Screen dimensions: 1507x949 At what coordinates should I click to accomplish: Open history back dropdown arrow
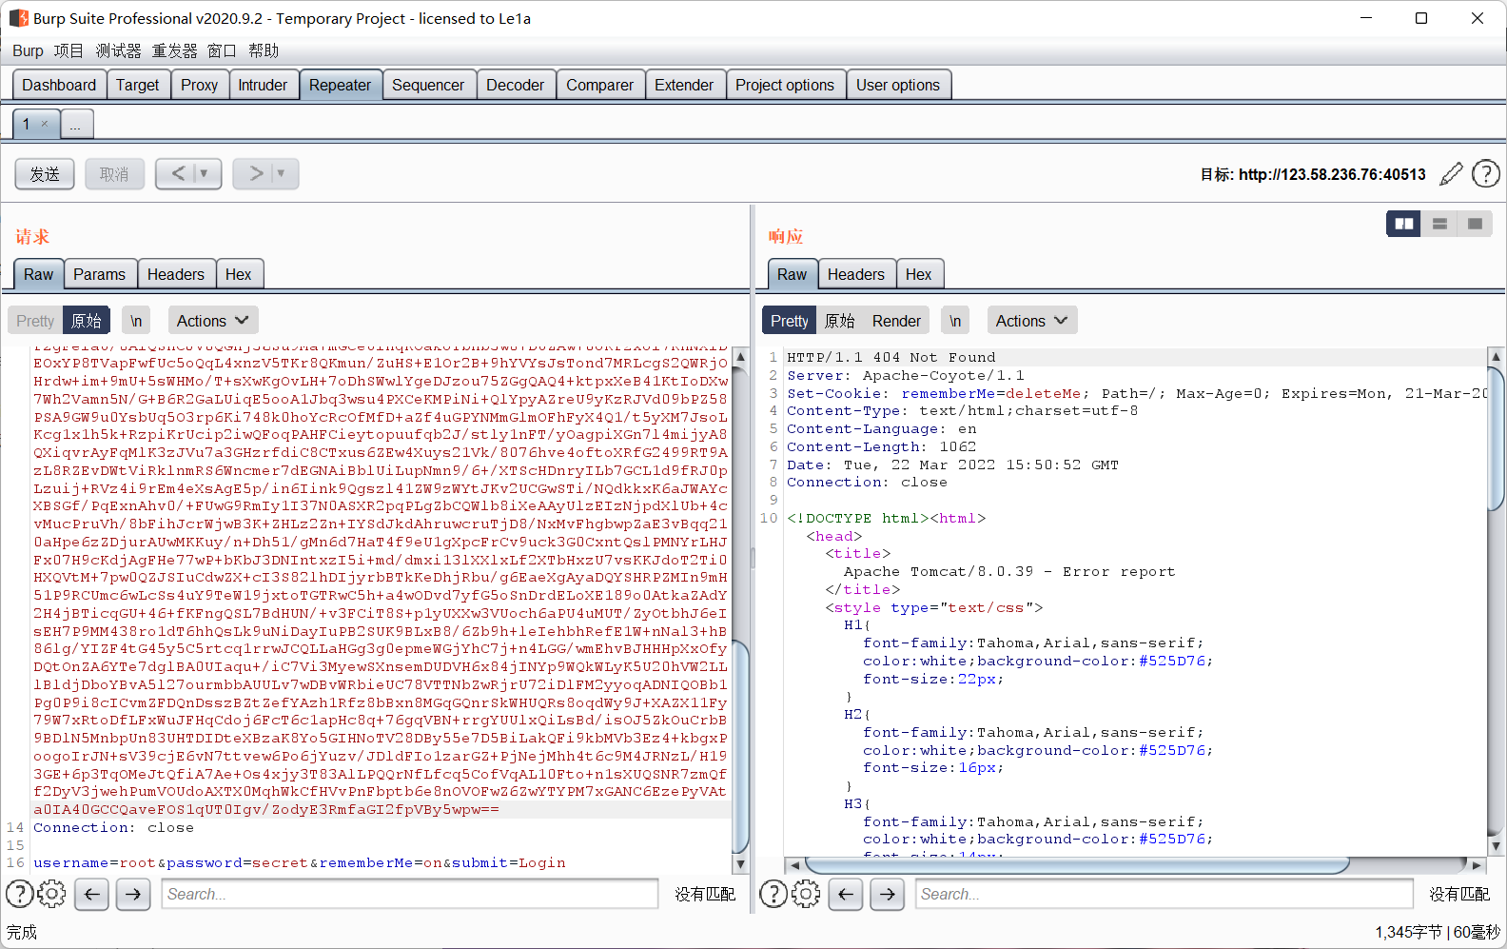pos(204,173)
